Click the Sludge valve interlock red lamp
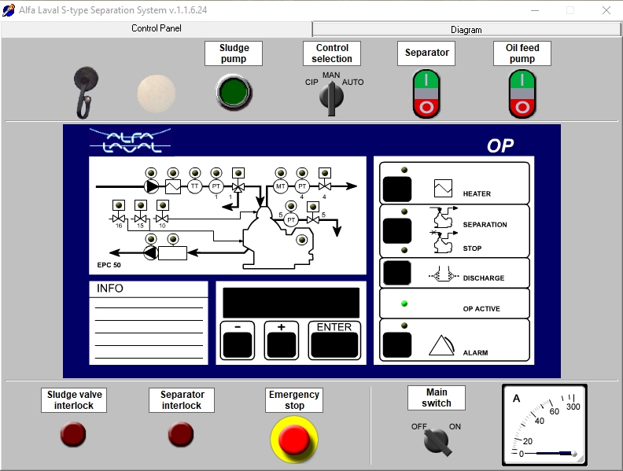The width and height of the screenshot is (623, 471). point(73,434)
